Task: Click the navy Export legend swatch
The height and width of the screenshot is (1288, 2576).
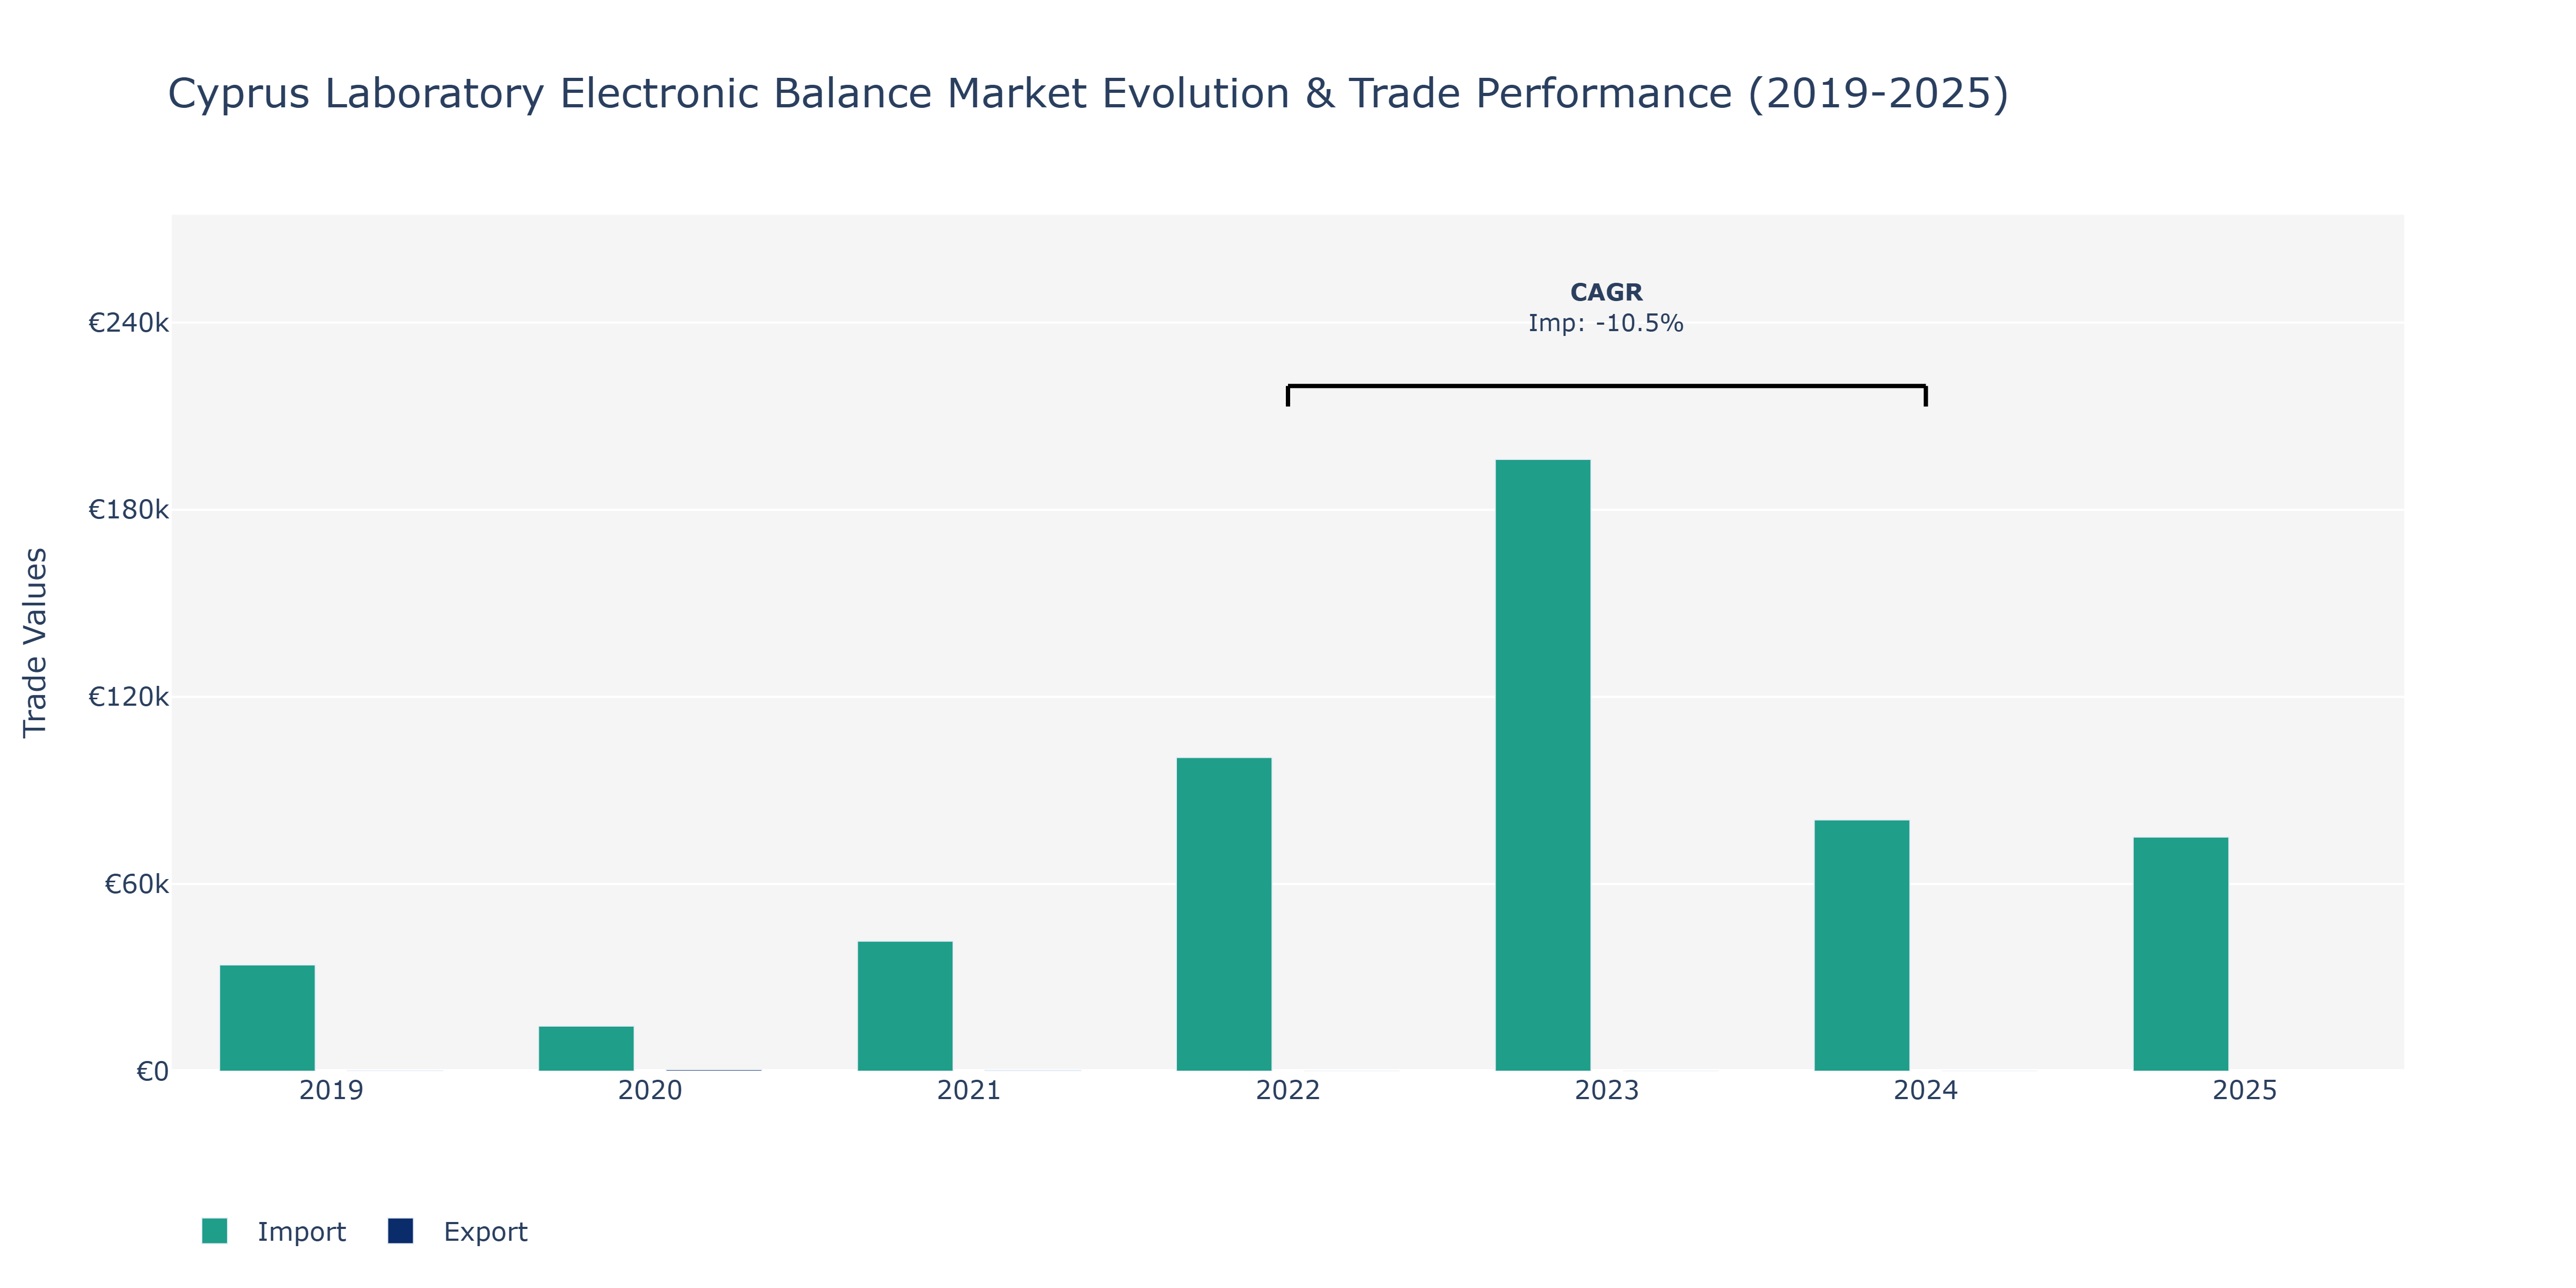Action: (400, 1231)
